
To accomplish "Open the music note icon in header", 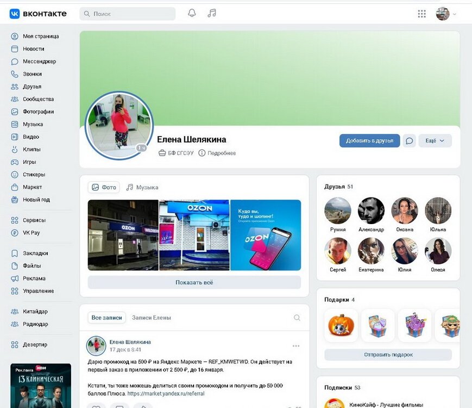I will [x=212, y=14].
